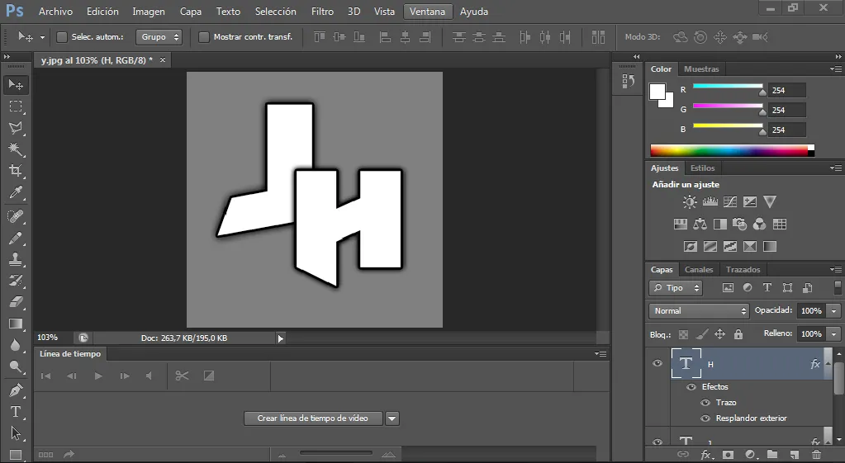This screenshot has width=845, height=463.
Task: Create a new layer group folder
Action: tap(772, 455)
